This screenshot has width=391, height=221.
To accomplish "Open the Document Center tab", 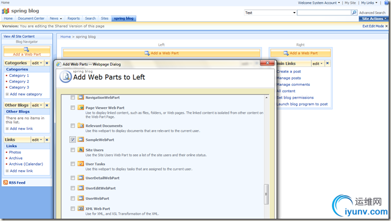I will click(x=31, y=18).
